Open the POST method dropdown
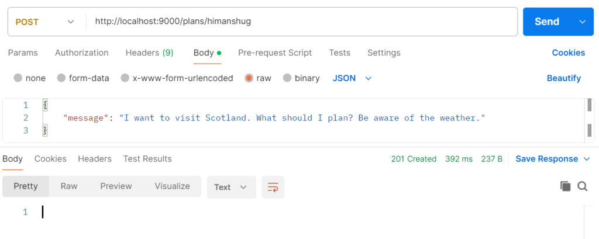599x239 pixels. tap(44, 22)
